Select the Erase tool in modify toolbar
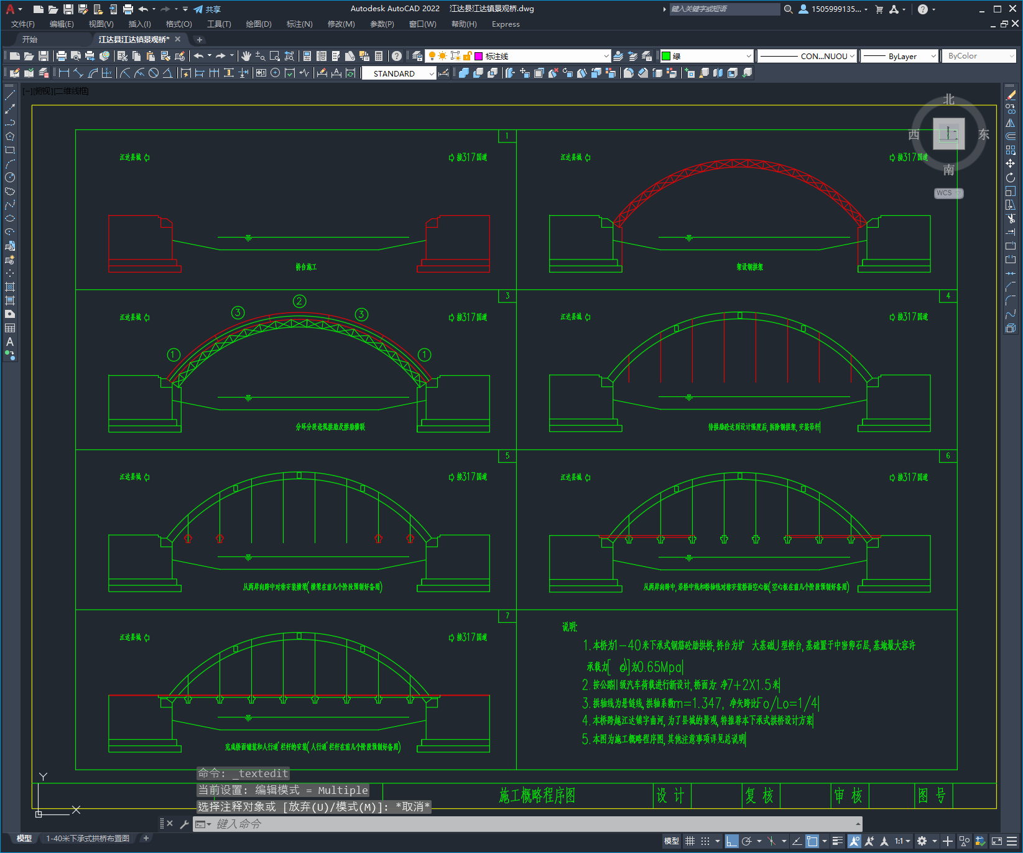 (1011, 95)
